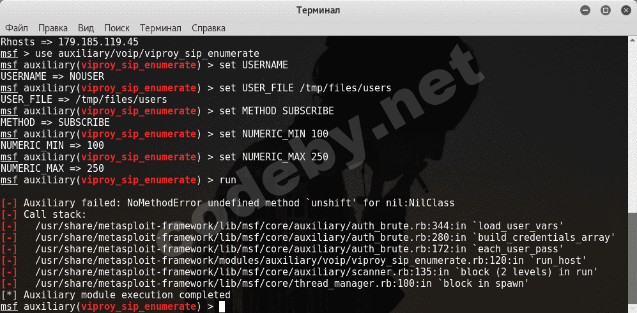Click the terminal vertical scrollbar thumb
Viewport: 637px width, 313px height.
[633, 258]
